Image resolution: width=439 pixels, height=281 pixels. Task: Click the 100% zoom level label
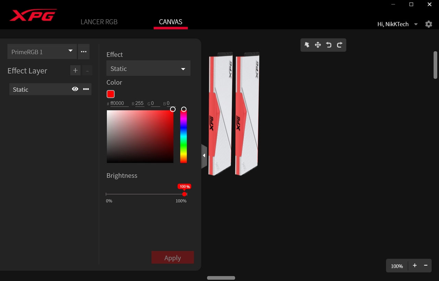397,266
